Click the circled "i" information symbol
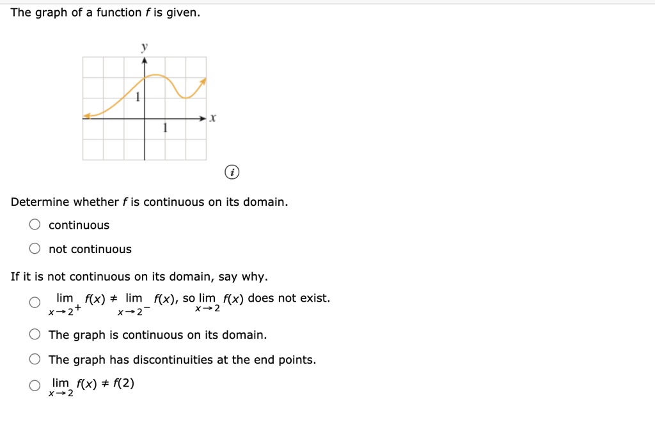This screenshot has height=425, width=655. (x=232, y=172)
